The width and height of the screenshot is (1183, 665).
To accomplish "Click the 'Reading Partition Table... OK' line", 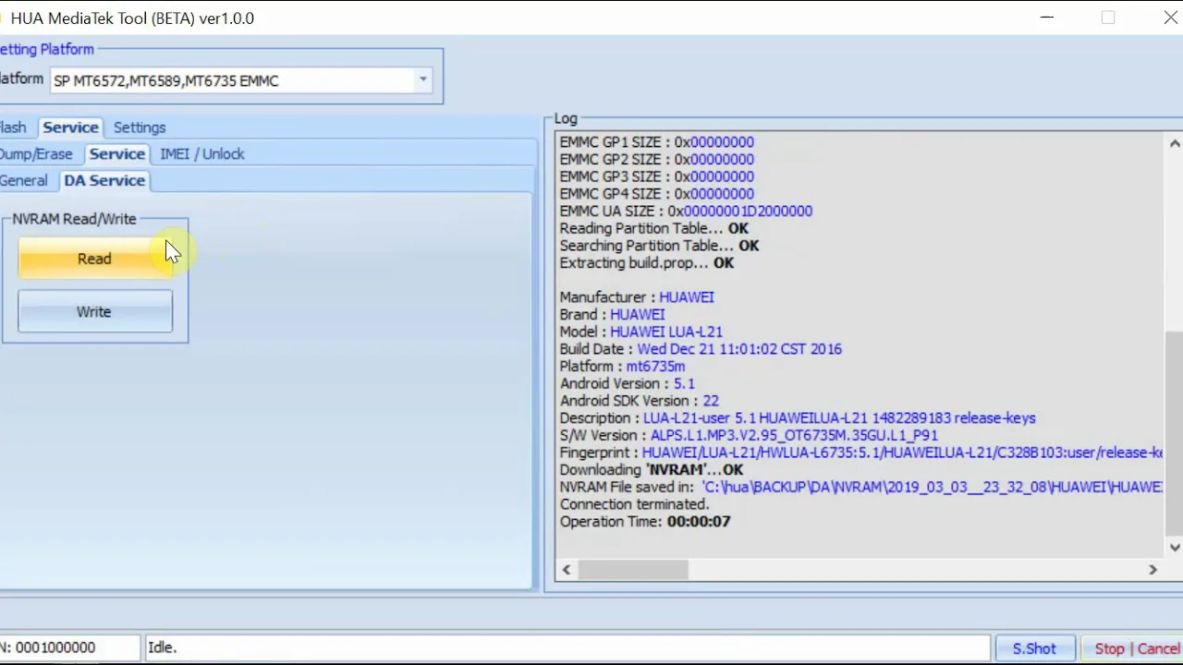I will tap(654, 228).
